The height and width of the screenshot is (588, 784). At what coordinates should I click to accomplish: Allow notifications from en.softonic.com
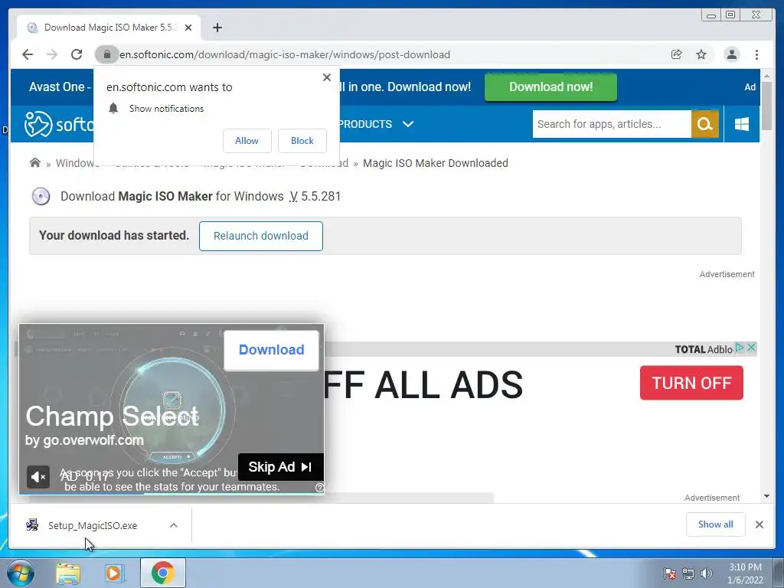pos(247,141)
